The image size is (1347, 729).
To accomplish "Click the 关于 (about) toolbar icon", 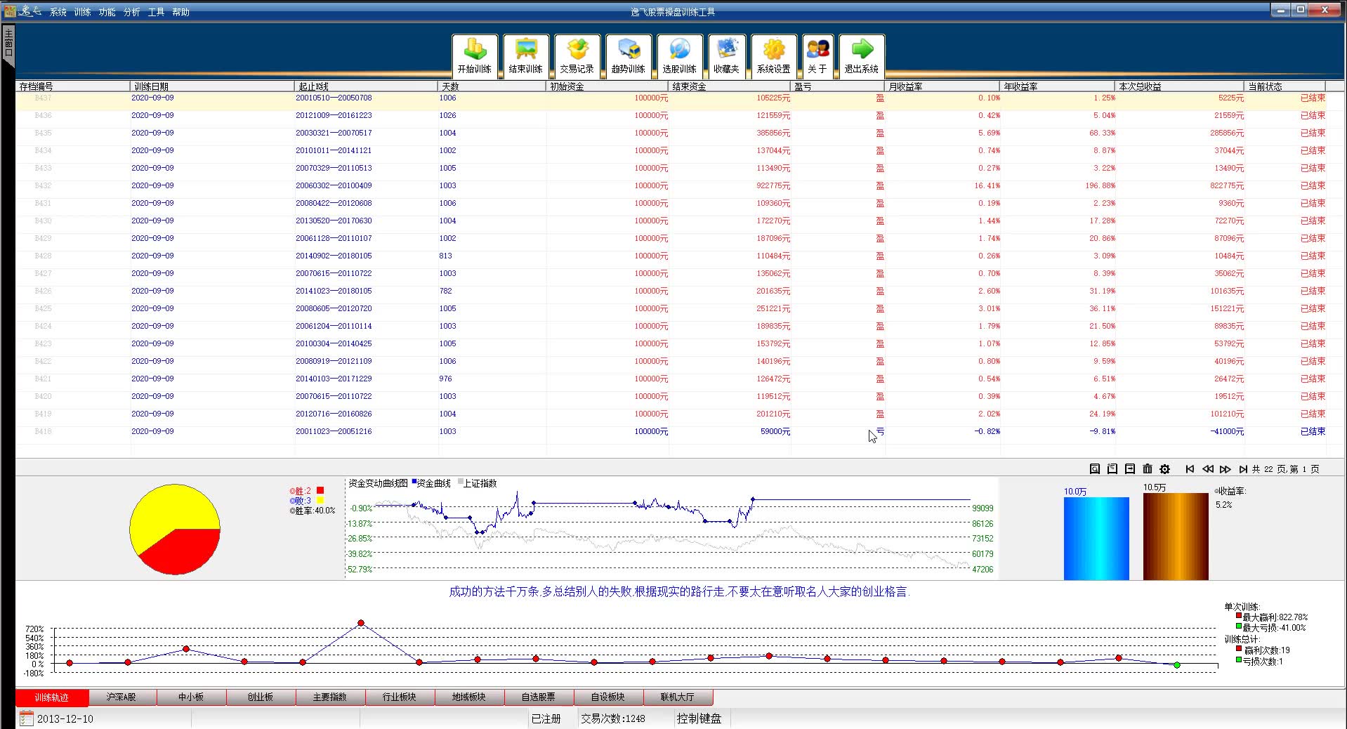I will click(817, 55).
